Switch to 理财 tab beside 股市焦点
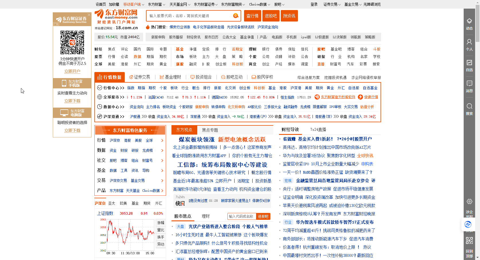The image size is (480, 260). (206, 216)
